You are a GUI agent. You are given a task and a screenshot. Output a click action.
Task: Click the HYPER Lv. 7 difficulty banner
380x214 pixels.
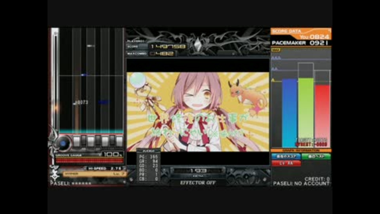95,174
